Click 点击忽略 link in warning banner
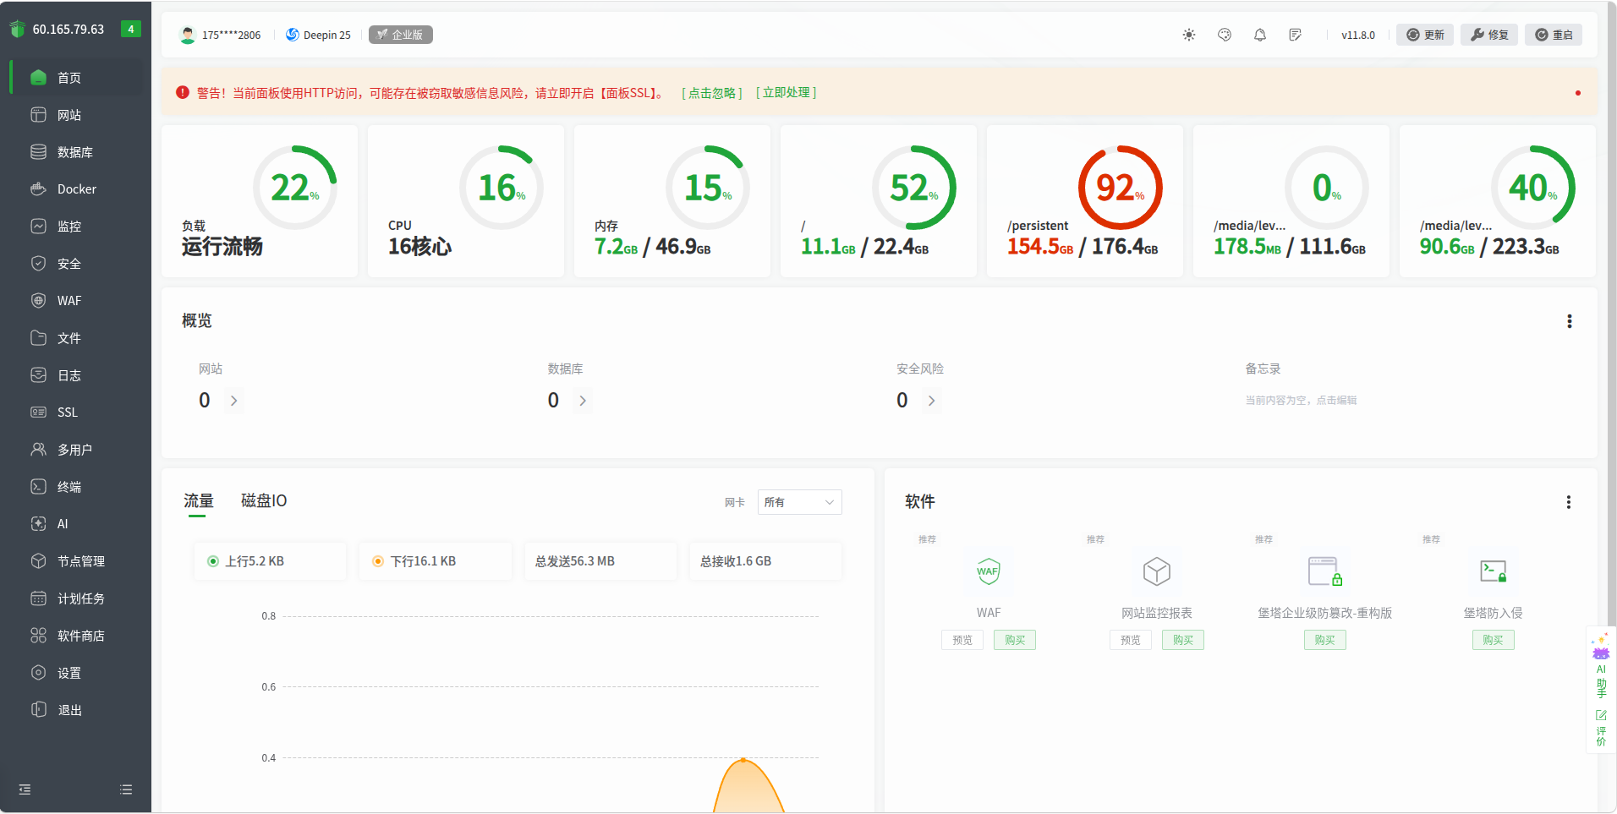 (712, 93)
